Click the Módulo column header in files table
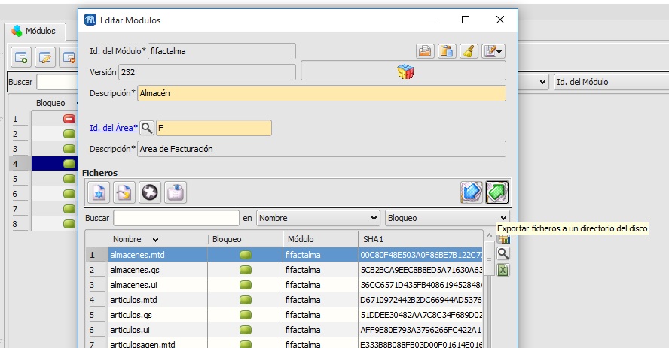 [321, 239]
